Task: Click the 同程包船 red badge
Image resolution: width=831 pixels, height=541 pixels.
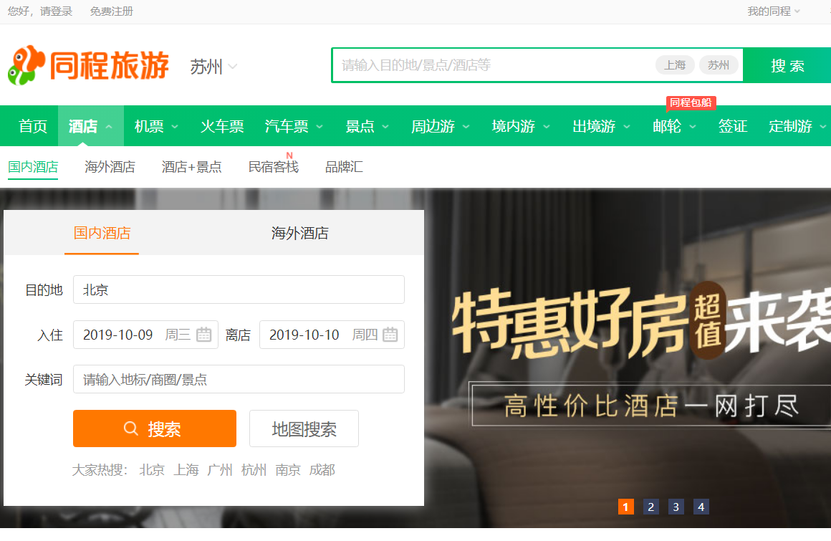Action: coord(691,102)
